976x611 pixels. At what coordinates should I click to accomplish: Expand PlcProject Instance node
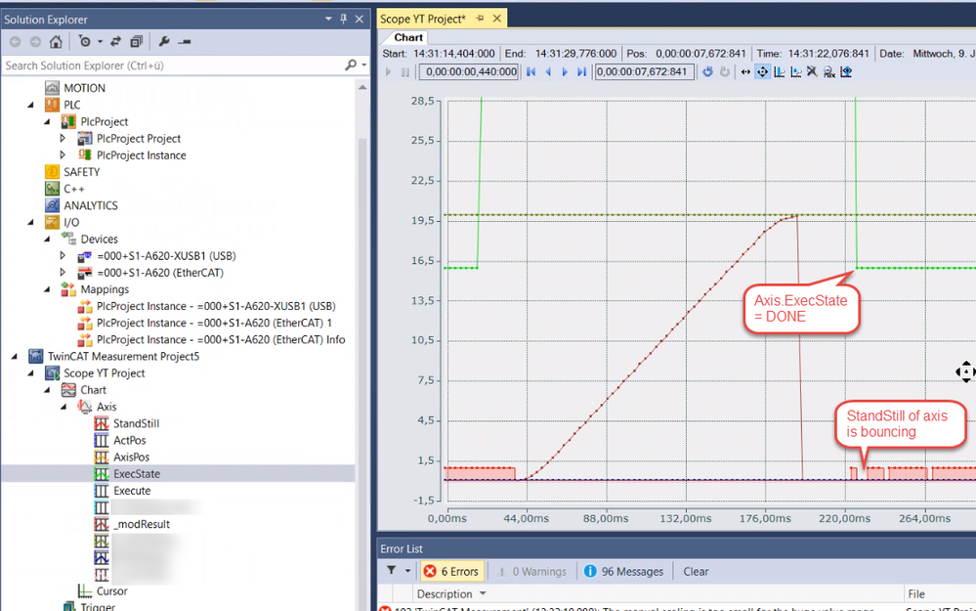(63, 155)
